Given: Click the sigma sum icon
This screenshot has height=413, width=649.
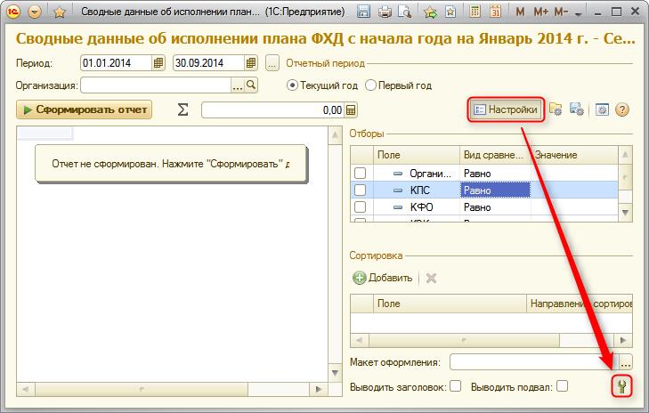Looking at the screenshot, I should point(183,109).
